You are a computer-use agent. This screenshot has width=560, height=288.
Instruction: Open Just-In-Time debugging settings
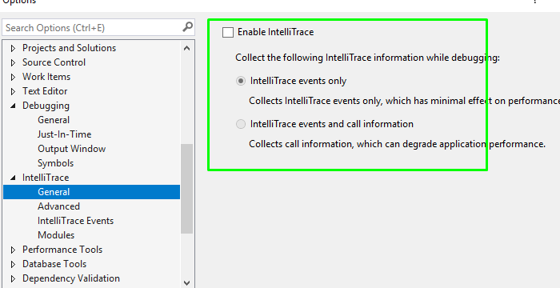tap(65, 134)
